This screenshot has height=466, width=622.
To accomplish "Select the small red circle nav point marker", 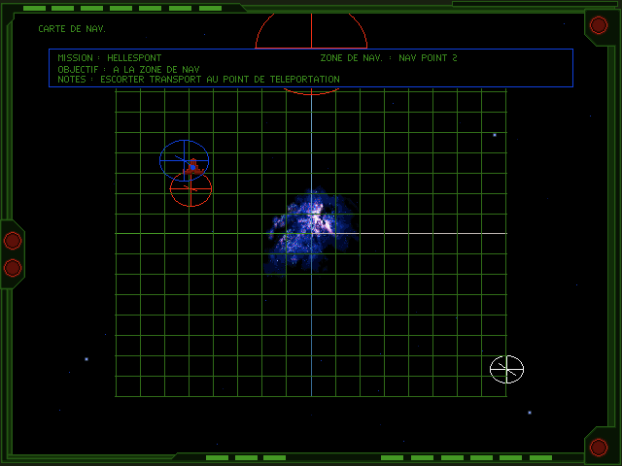I will (x=190, y=189).
